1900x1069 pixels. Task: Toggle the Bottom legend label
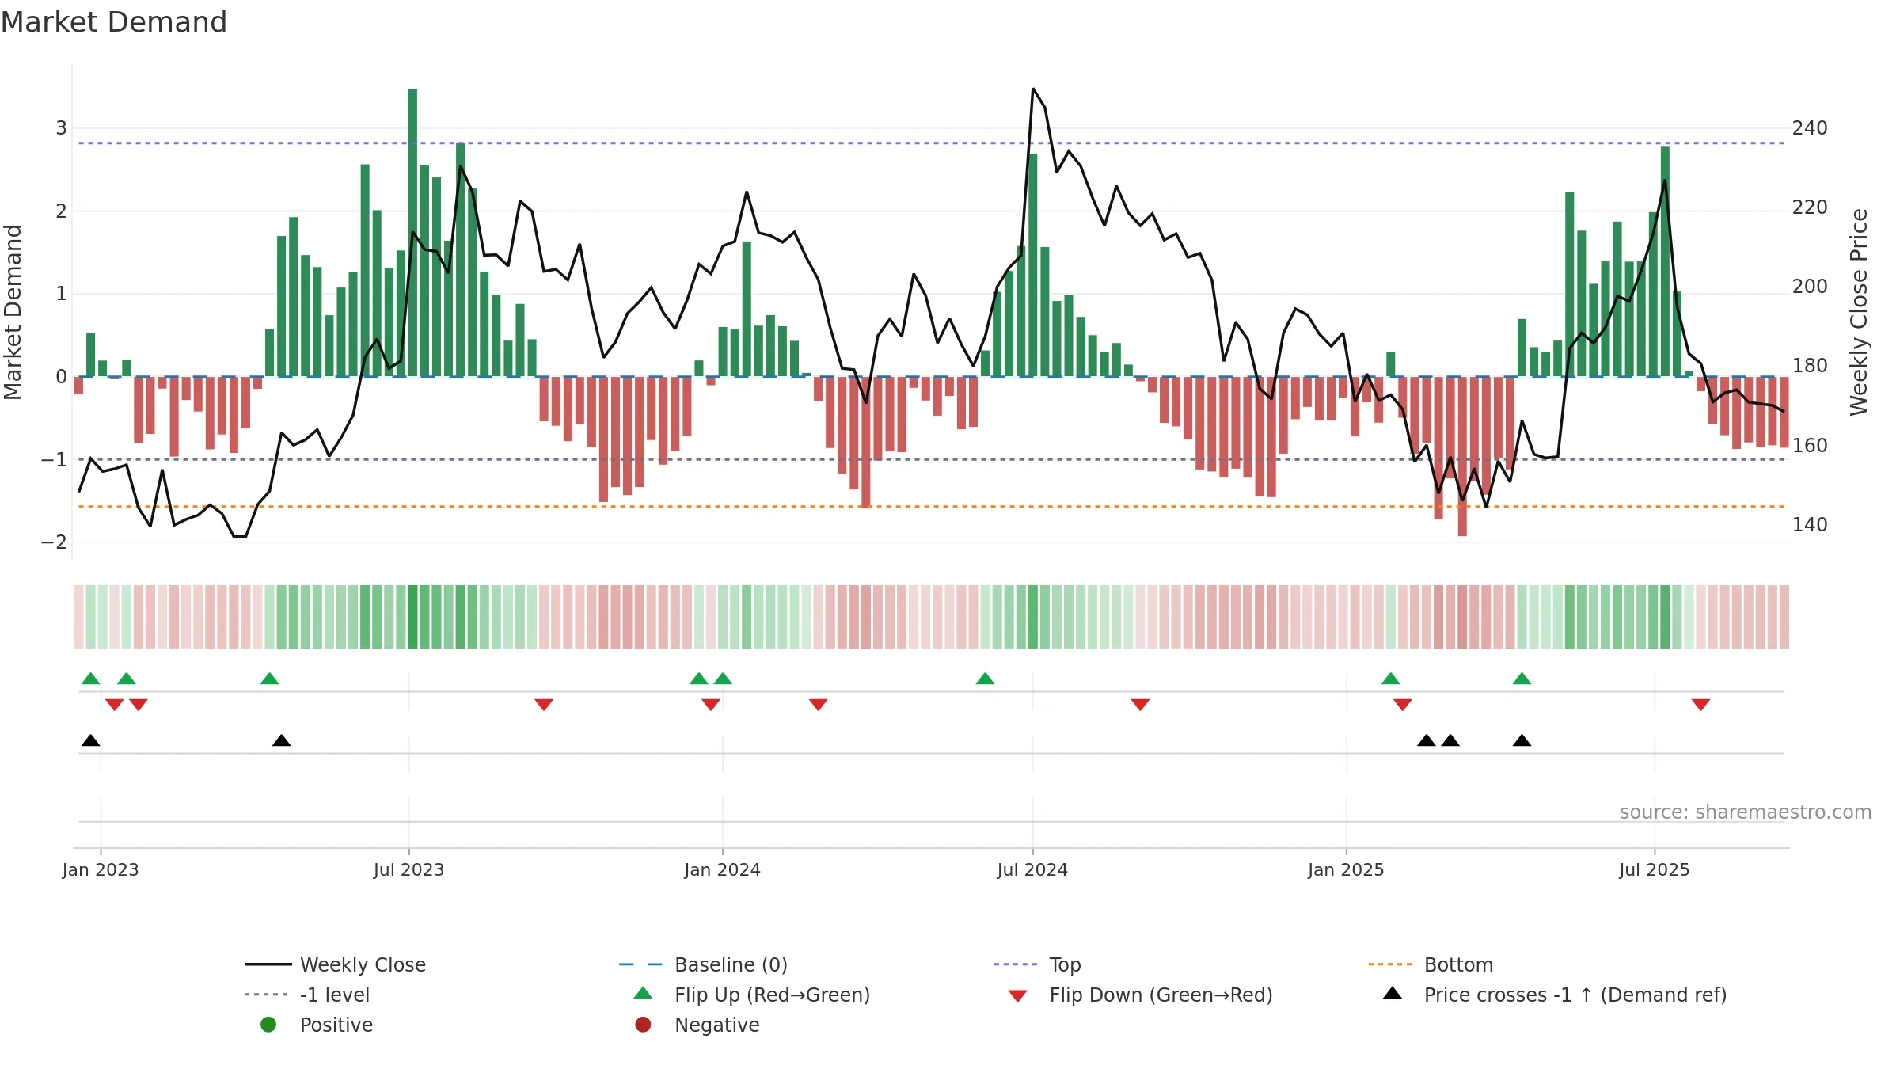(1458, 964)
